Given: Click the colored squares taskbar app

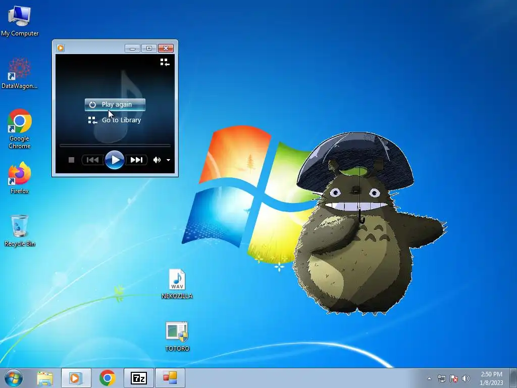Looking at the screenshot, I should (170, 378).
